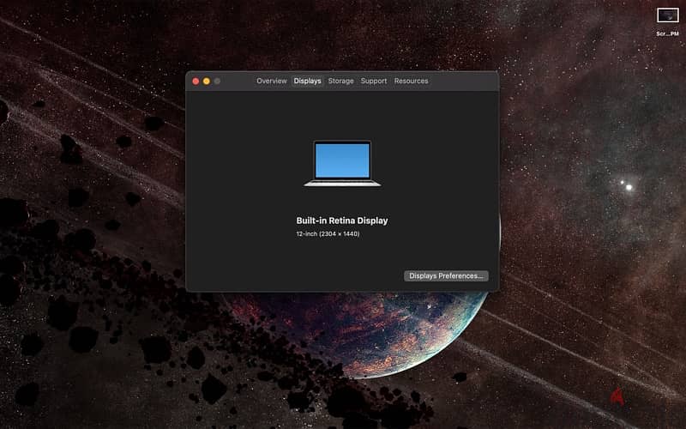The width and height of the screenshot is (686, 429).
Task: Select the Displays tab
Action: [x=307, y=81]
